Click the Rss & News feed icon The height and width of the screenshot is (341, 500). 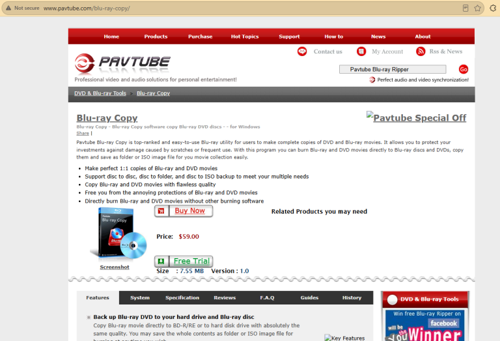point(421,52)
